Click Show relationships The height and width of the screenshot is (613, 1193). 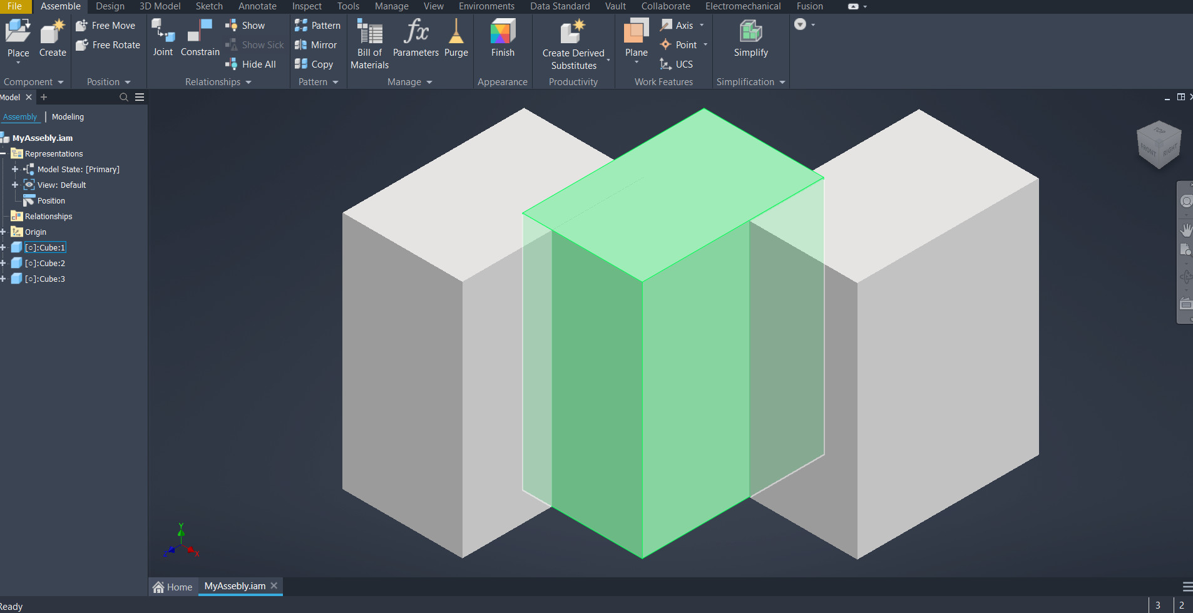coord(245,26)
